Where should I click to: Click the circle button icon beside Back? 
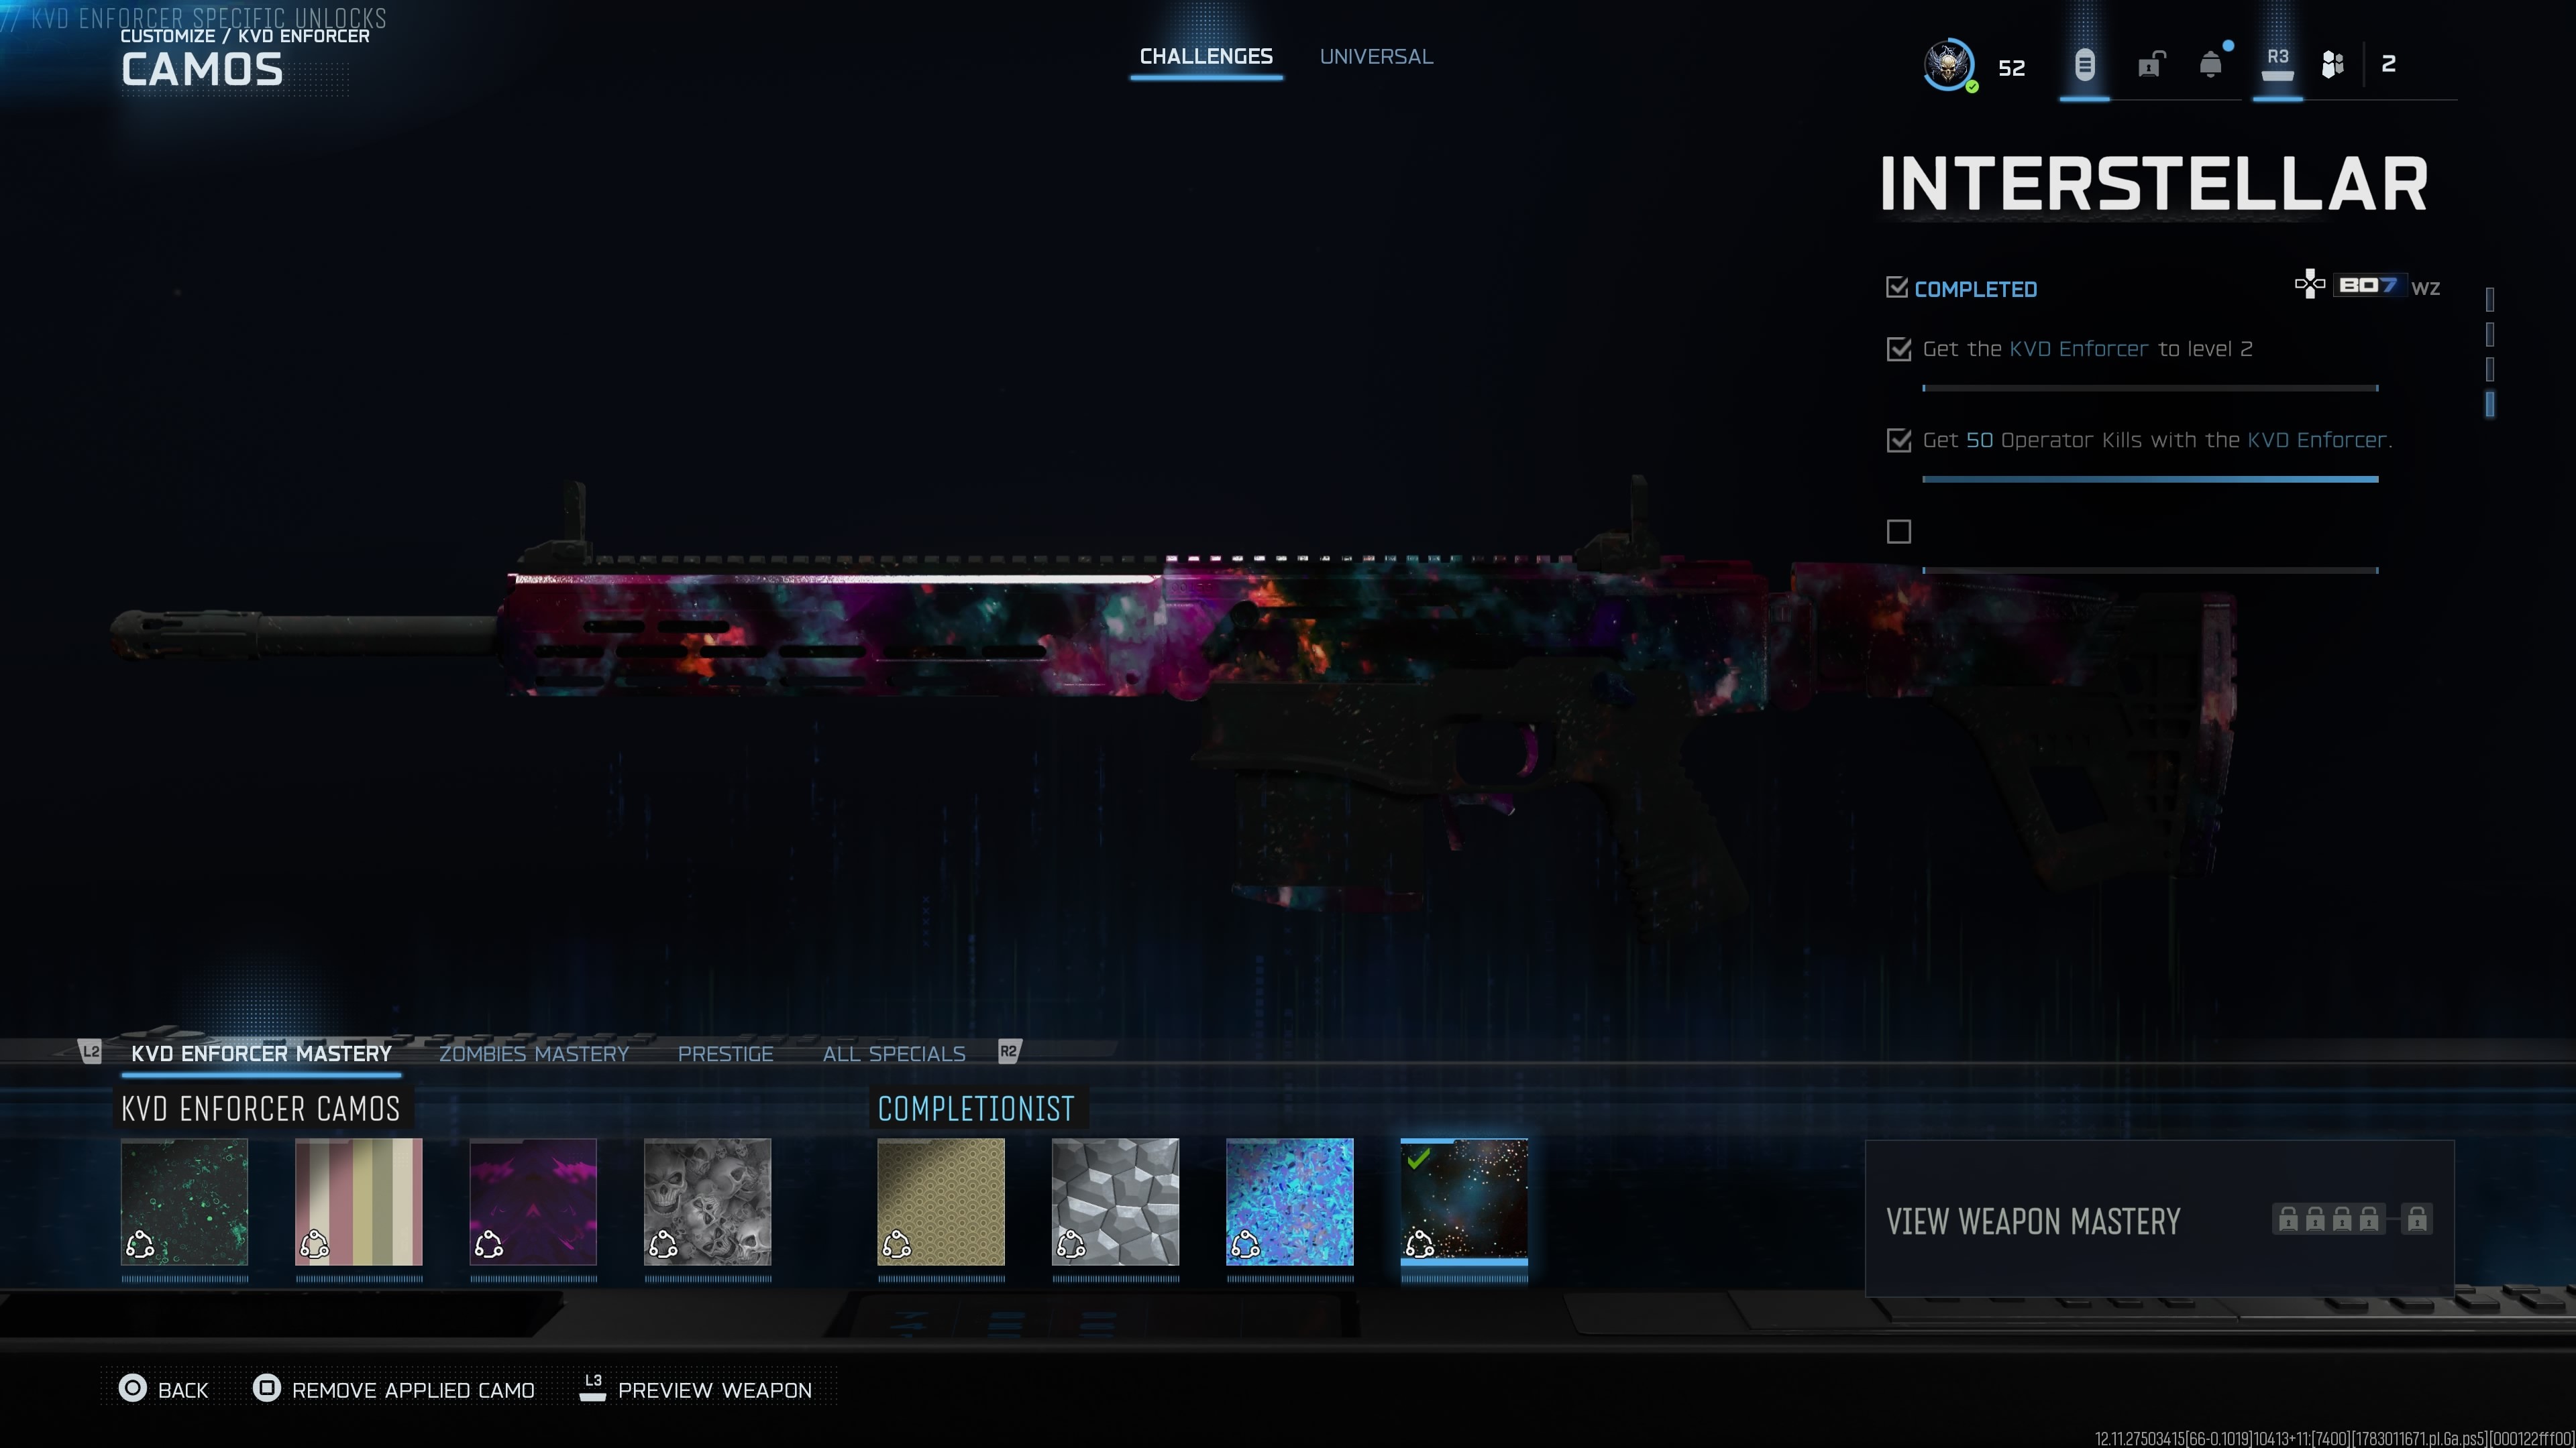(x=133, y=1388)
